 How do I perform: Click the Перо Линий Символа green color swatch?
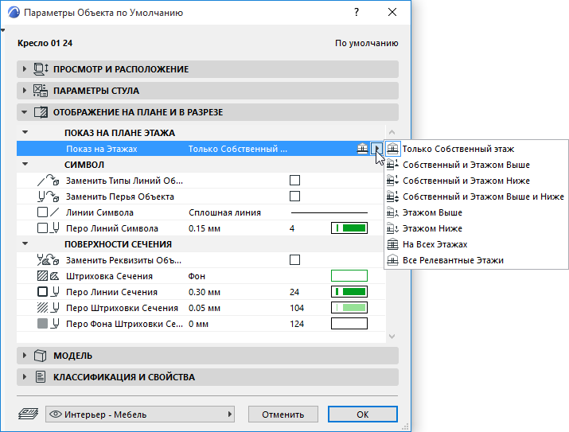click(x=349, y=228)
